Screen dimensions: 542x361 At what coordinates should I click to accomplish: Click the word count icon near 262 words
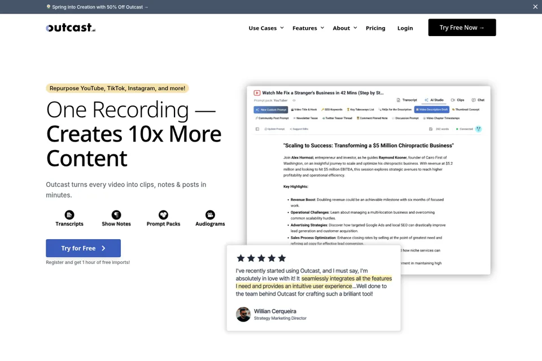click(431, 129)
